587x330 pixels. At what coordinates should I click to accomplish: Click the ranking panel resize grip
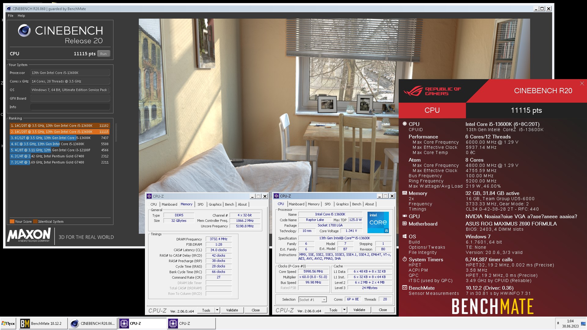pos(116,132)
